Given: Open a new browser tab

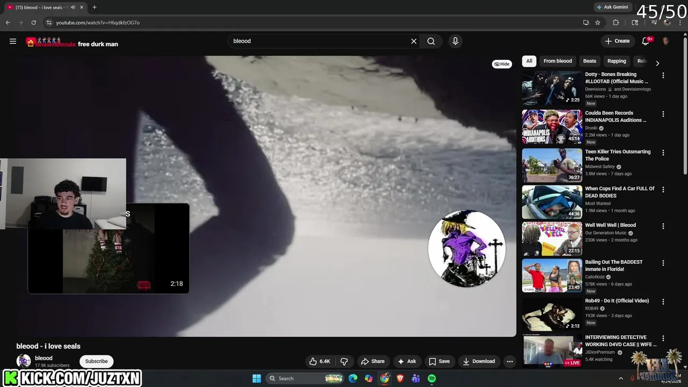Looking at the screenshot, I should (x=95, y=7).
